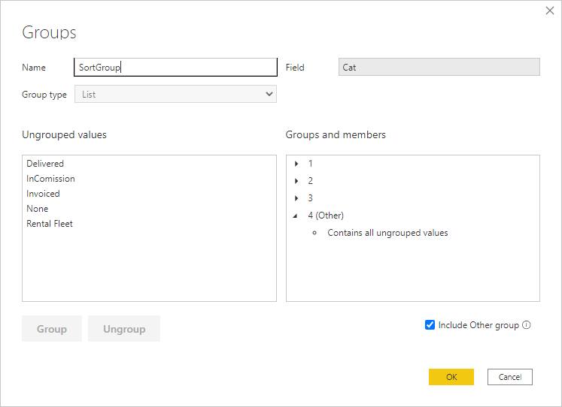Select group label 3 in the tree
Image resolution: width=562 pixels, height=407 pixels.
pyautogui.click(x=311, y=198)
